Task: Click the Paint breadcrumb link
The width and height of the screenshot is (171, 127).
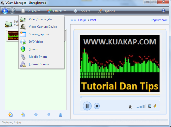Action: (x=93, y=20)
